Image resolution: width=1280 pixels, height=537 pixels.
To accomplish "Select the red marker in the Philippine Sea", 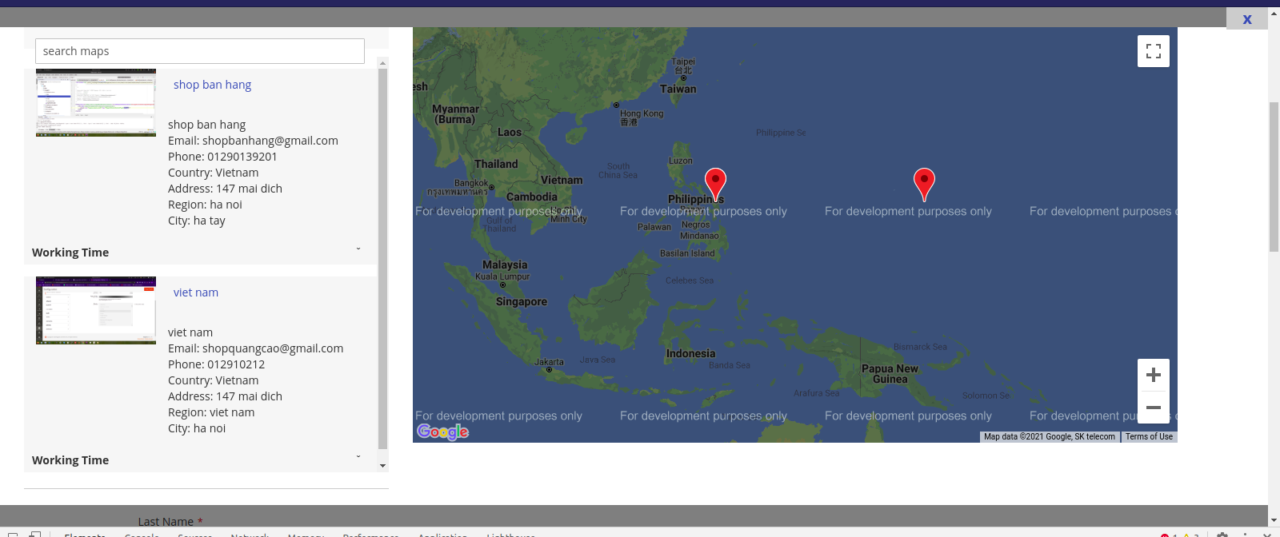I will pos(924,182).
